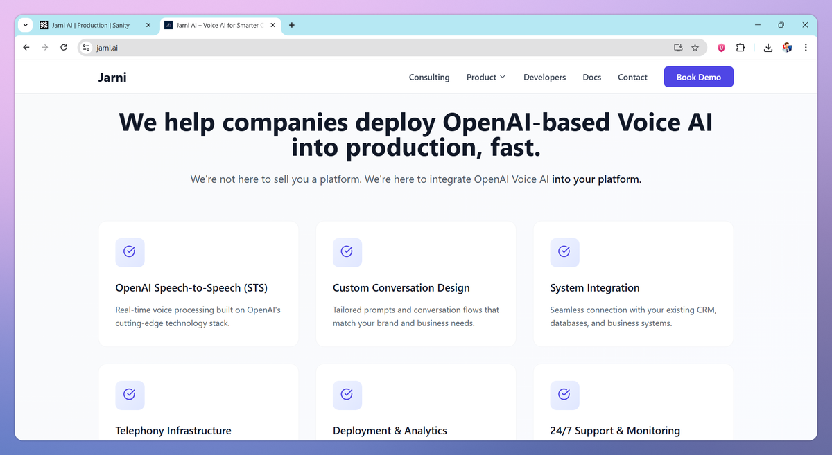Click the Book Demo button
This screenshot has width=832, height=455.
698,77
